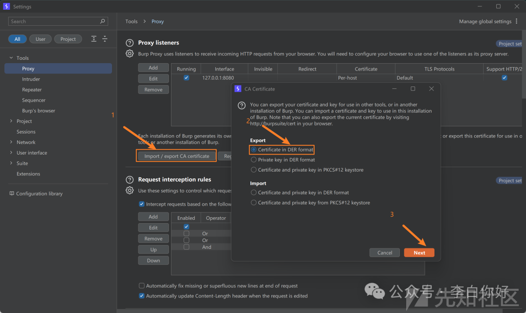526x313 pixels.
Task: Select Proxy in the settings tree
Action: point(58,69)
